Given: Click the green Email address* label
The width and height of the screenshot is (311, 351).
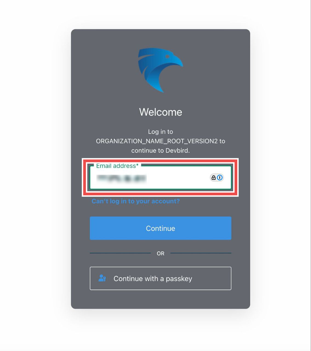Looking at the screenshot, I should pyautogui.click(x=117, y=166).
